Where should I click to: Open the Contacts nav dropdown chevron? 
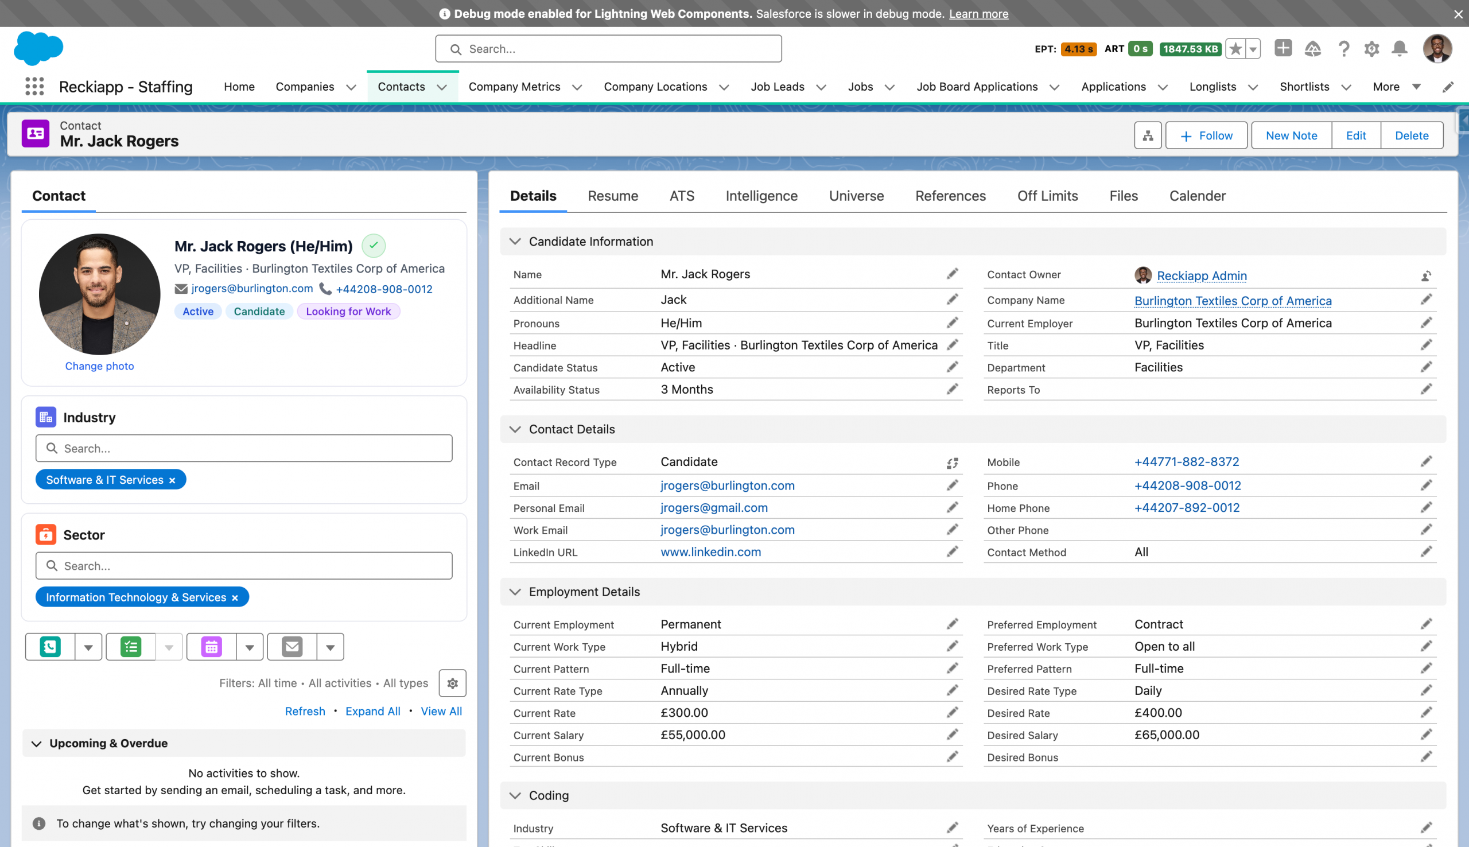(442, 87)
